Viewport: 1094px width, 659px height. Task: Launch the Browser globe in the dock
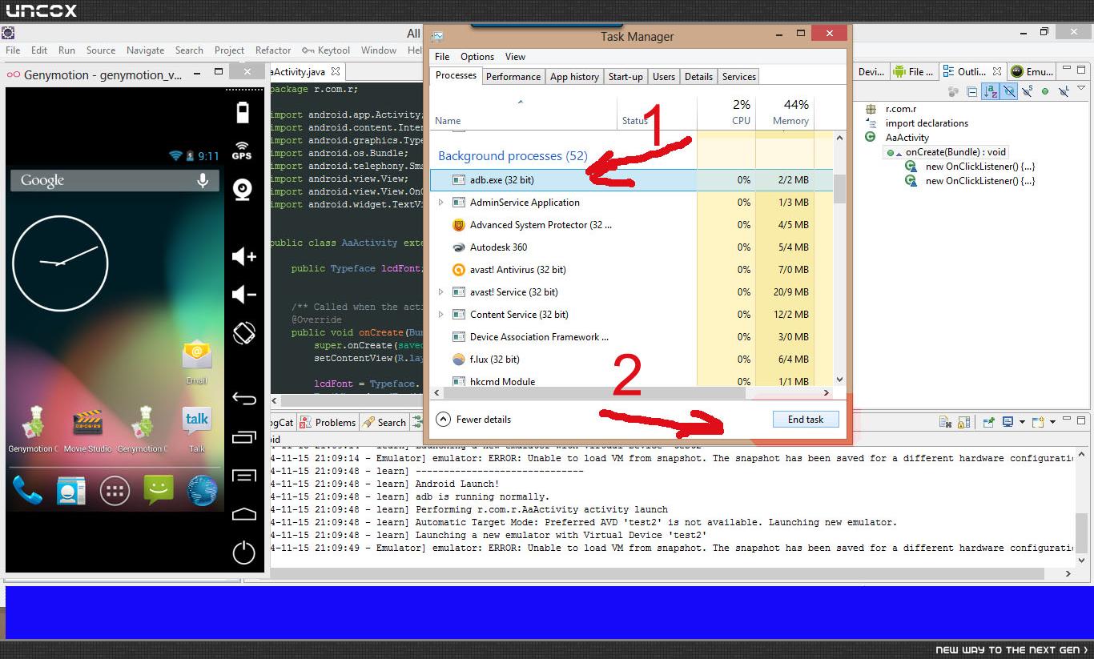(202, 491)
